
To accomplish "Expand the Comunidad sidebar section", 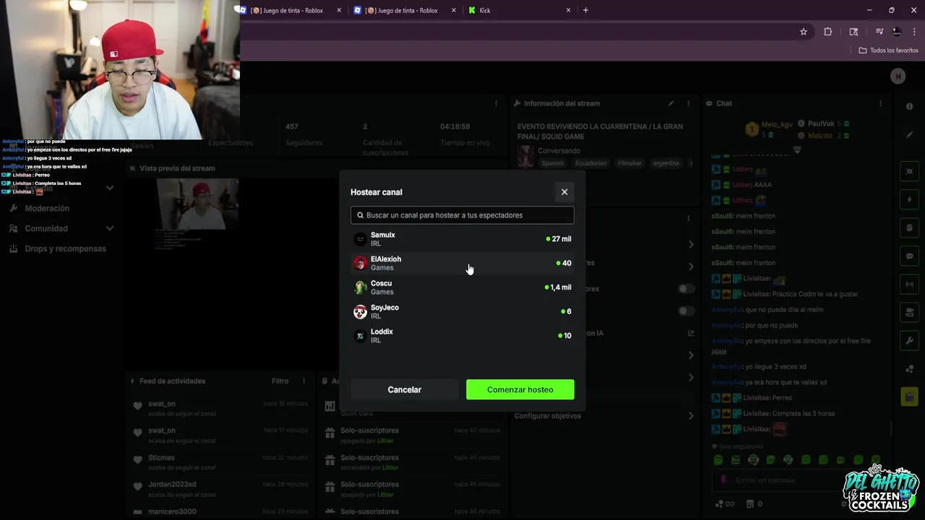I will coord(109,228).
